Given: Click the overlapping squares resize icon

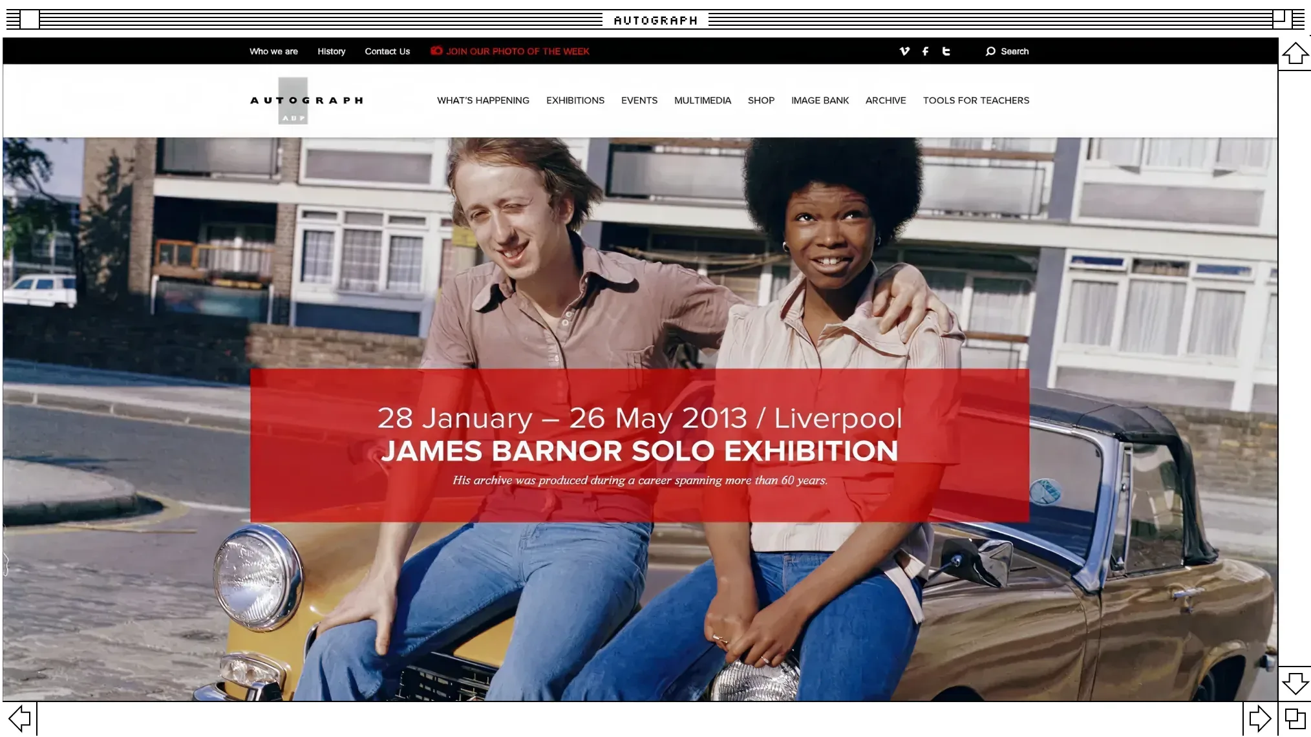Looking at the screenshot, I should click(x=1295, y=718).
